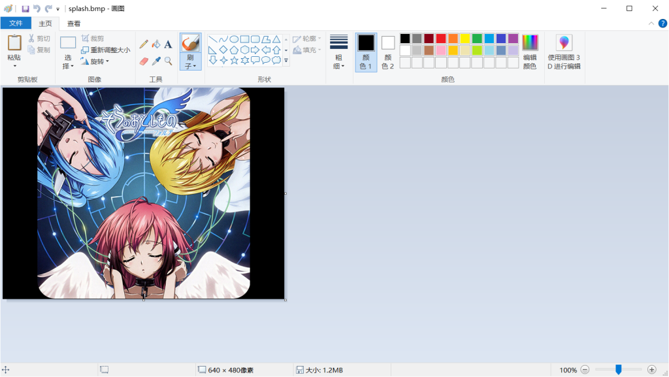Choose the six-point star shape
Screen dimensions: 669x377
(x=244, y=60)
